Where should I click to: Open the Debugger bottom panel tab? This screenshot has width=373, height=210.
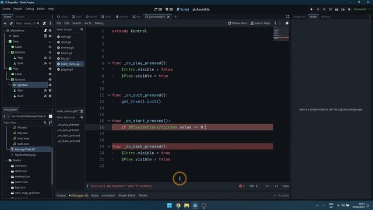coord(79,195)
